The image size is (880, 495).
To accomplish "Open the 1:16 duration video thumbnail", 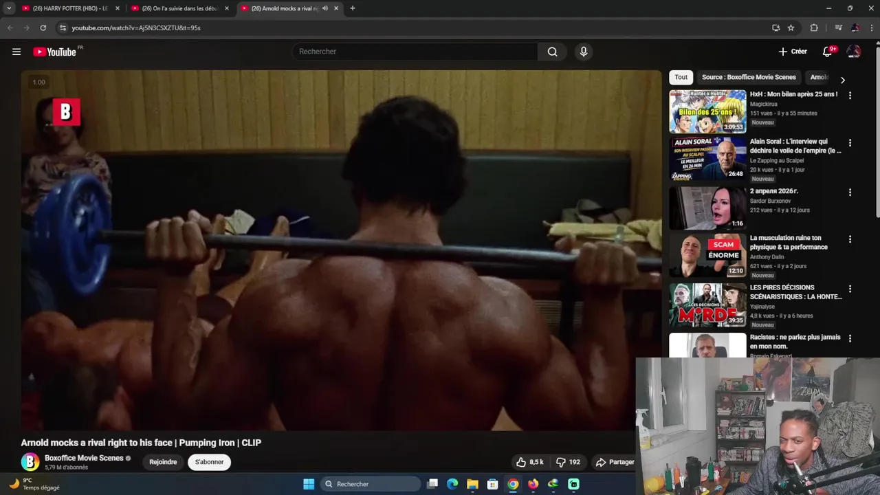I will 707,208.
